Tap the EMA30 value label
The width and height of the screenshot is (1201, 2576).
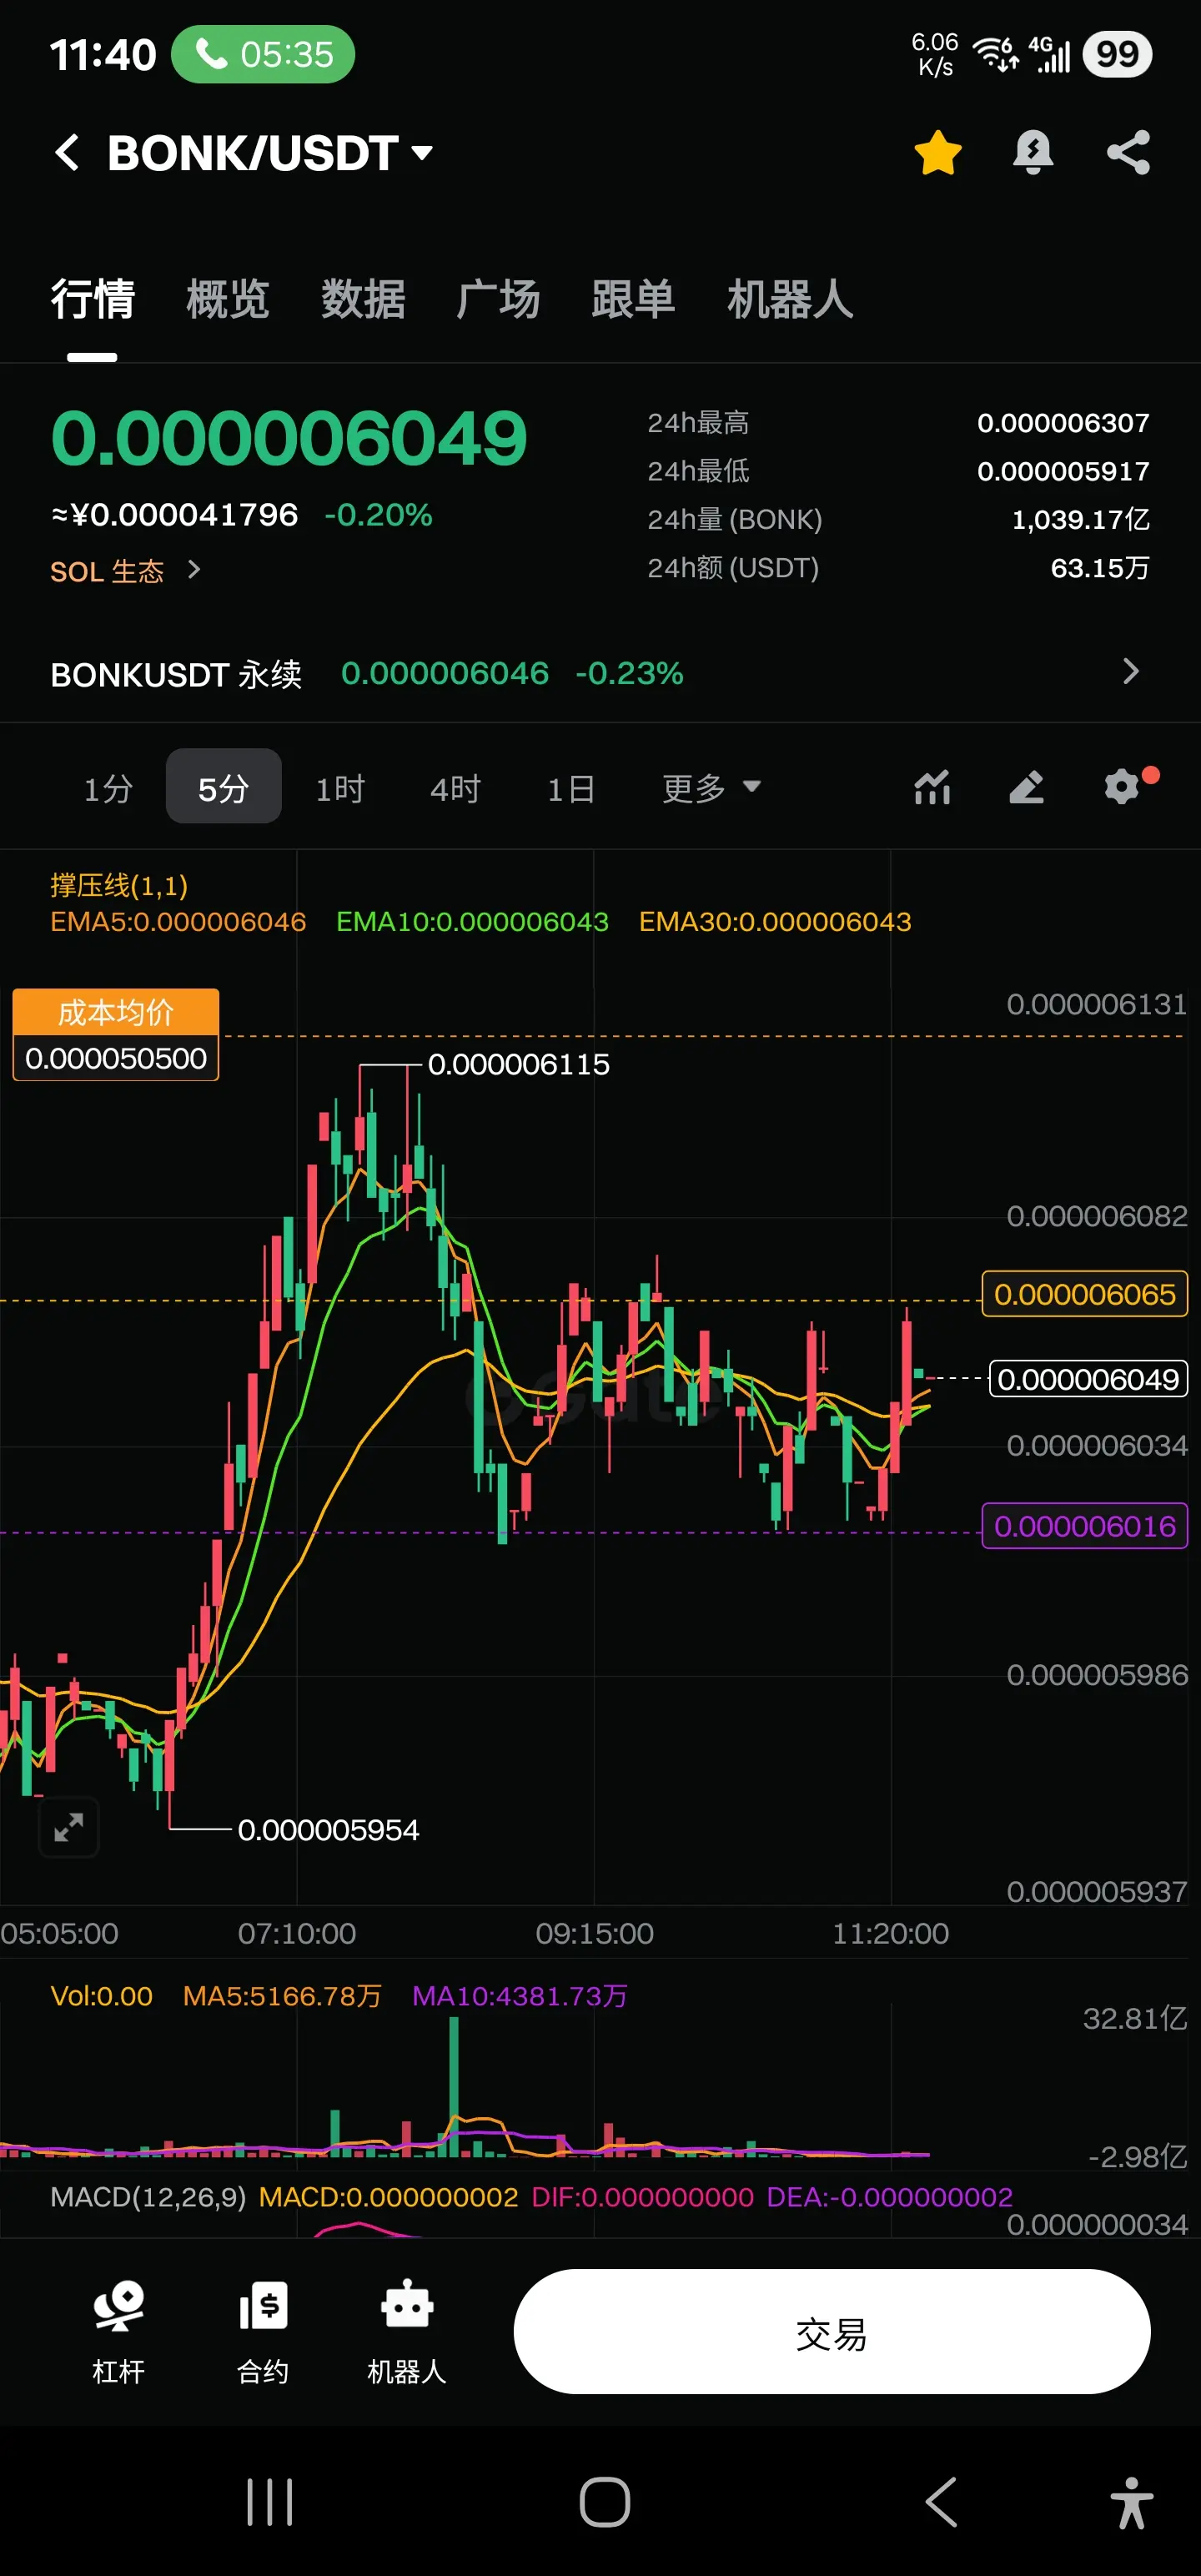click(x=775, y=922)
